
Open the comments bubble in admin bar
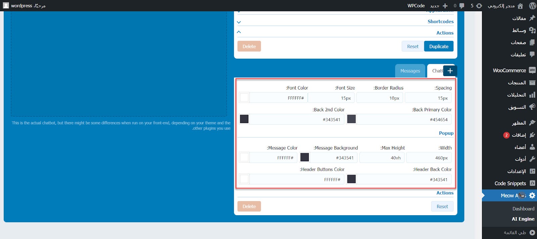[x=462, y=6]
